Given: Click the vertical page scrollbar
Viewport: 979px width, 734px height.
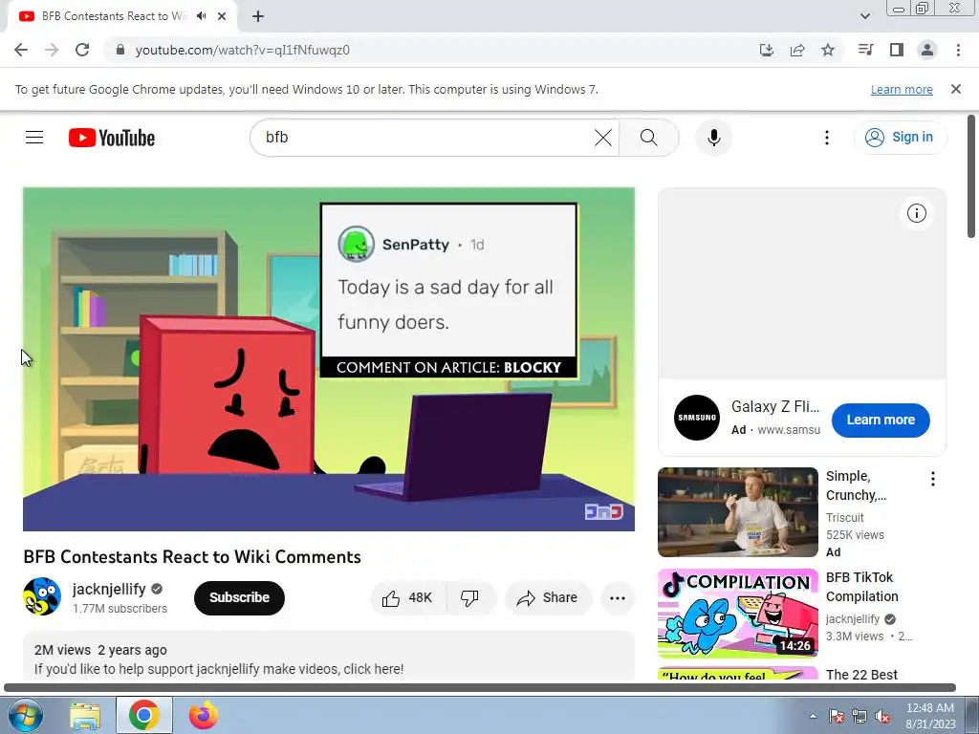Looking at the screenshot, I should tap(971, 176).
